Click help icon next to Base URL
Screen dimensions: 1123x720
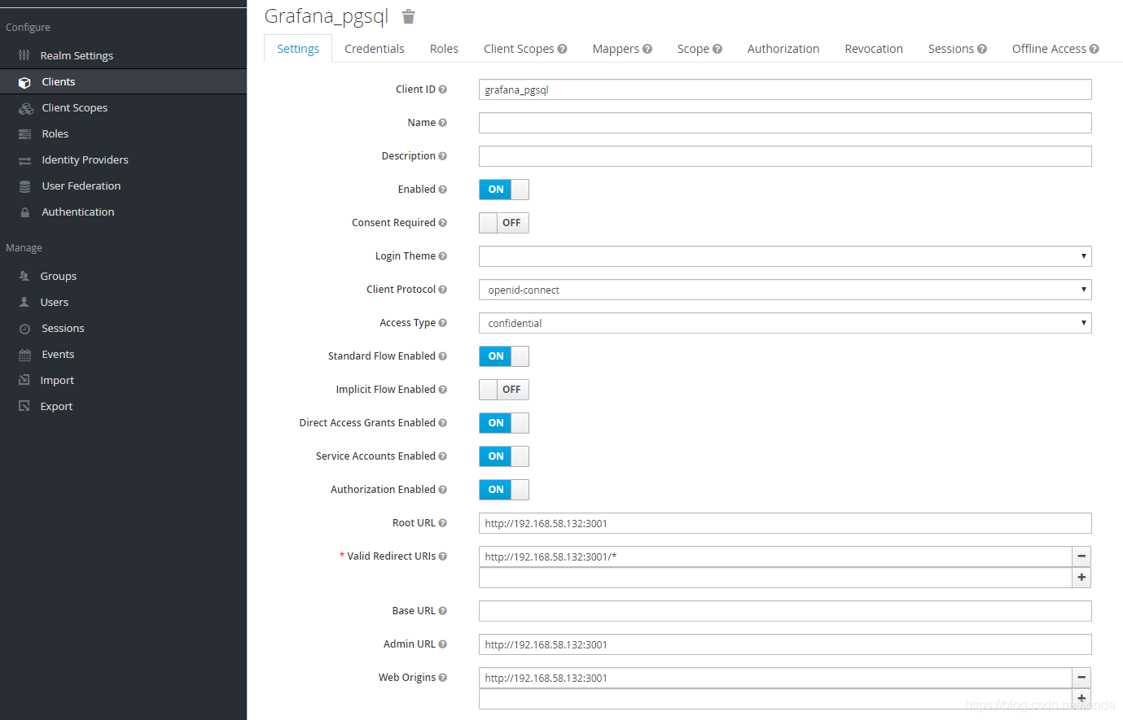pyautogui.click(x=443, y=611)
